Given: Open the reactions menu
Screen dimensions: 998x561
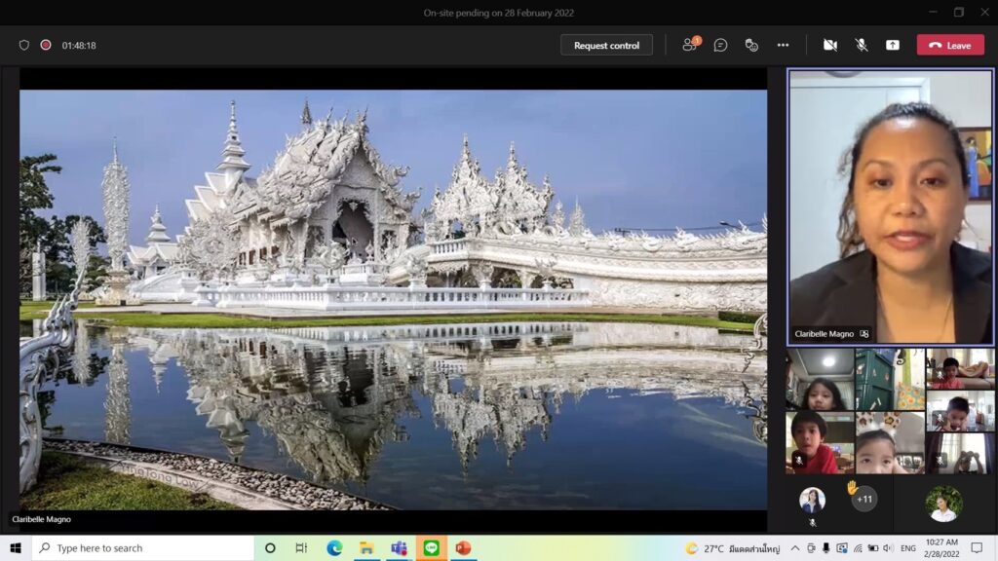Looking at the screenshot, I should click(x=751, y=45).
